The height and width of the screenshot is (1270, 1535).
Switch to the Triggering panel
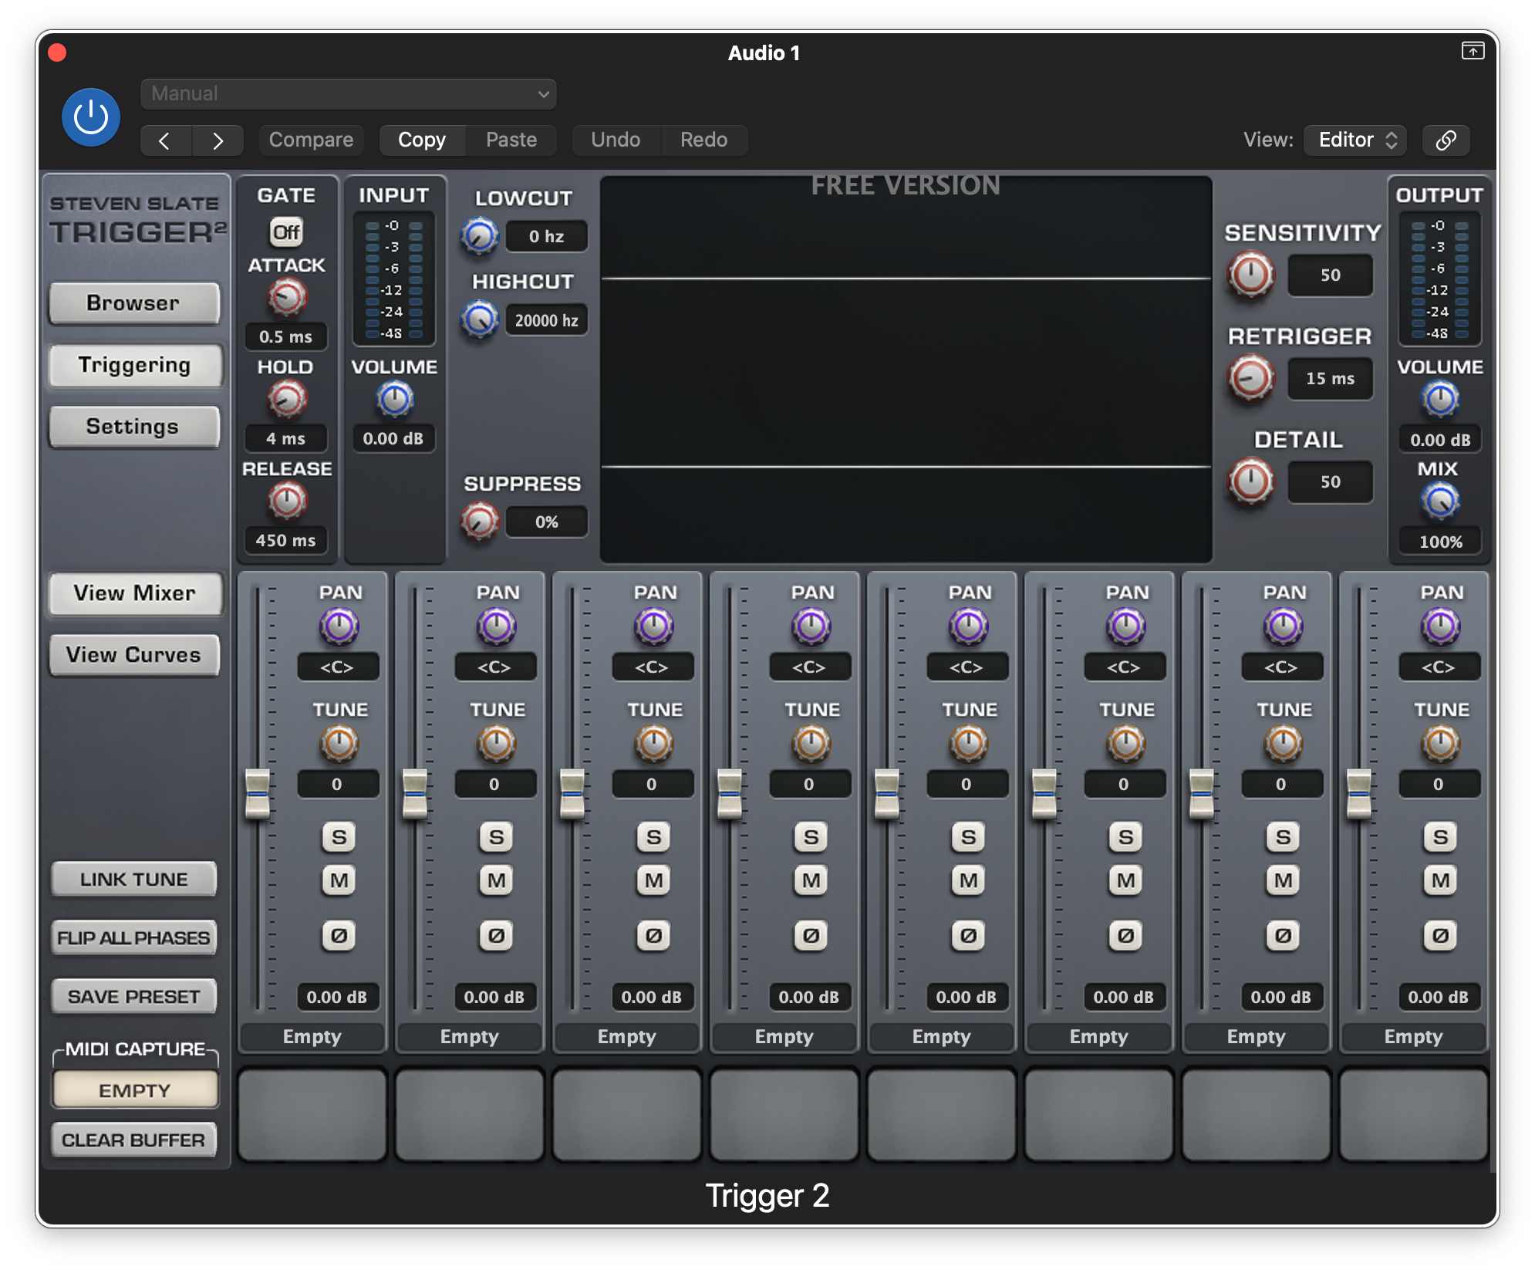tap(134, 365)
